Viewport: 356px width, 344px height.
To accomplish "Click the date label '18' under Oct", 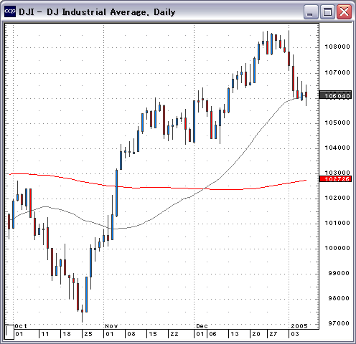I will point(67,334).
